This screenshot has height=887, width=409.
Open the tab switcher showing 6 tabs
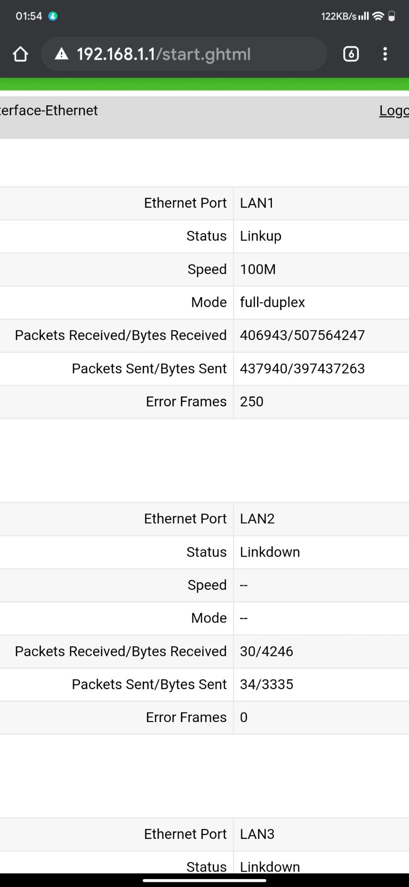350,54
